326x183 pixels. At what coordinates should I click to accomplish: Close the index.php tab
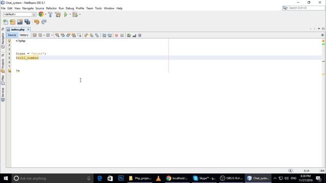click(x=29, y=29)
